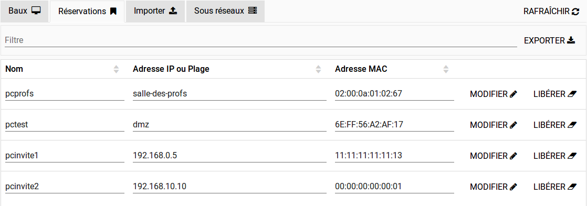
Task: Click the refresh arrows icon beside RAFRAÎCHIR
Action: coord(575,12)
